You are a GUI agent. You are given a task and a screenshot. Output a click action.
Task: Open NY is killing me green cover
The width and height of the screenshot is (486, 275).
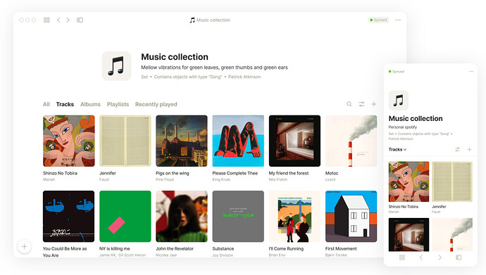pyautogui.click(x=125, y=216)
